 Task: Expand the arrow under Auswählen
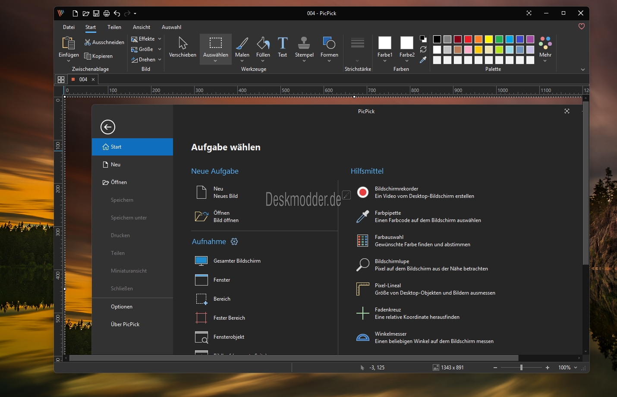(x=216, y=61)
